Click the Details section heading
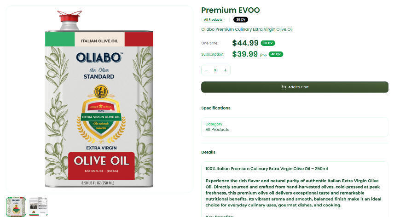394x217 pixels. click(208, 152)
